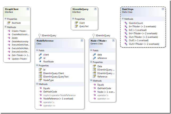171x114 pixels.
Task: Collapse the IGraphClient interface box using its chevron
Action: click(28, 9)
